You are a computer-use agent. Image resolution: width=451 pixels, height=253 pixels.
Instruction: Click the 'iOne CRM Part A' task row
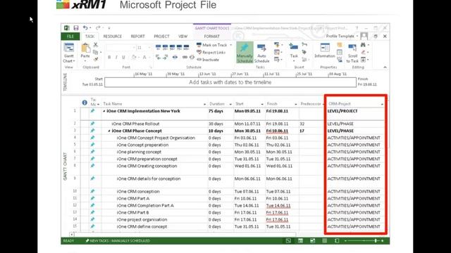pyautogui.click(x=133, y=198)
